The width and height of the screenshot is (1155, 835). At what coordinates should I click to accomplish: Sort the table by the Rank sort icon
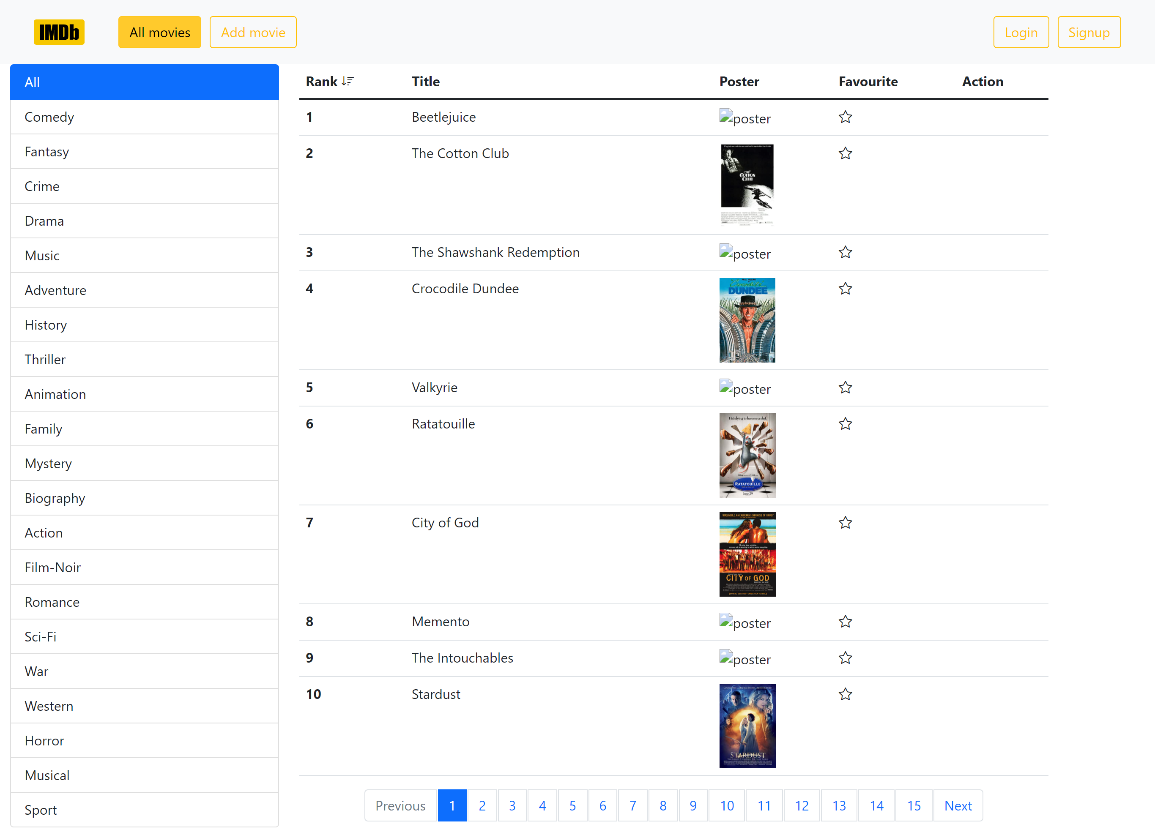(x=348, y=81)
